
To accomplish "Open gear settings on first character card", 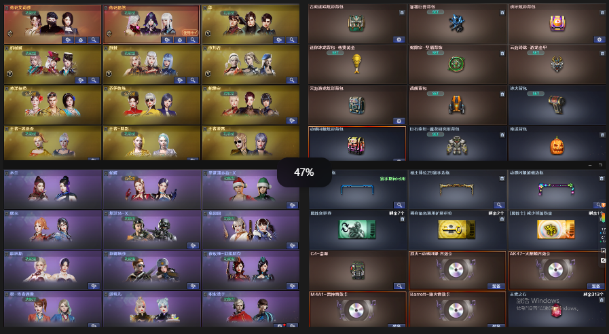I will (x=81, y=40).
